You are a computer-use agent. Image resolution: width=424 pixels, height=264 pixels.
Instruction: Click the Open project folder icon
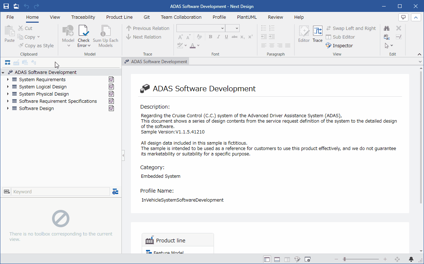[16, 6]
